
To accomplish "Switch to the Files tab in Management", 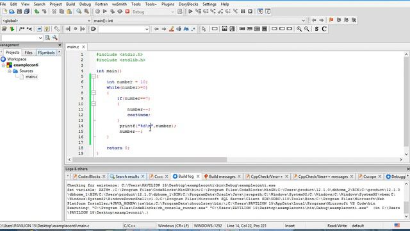I will click(28, 53).
